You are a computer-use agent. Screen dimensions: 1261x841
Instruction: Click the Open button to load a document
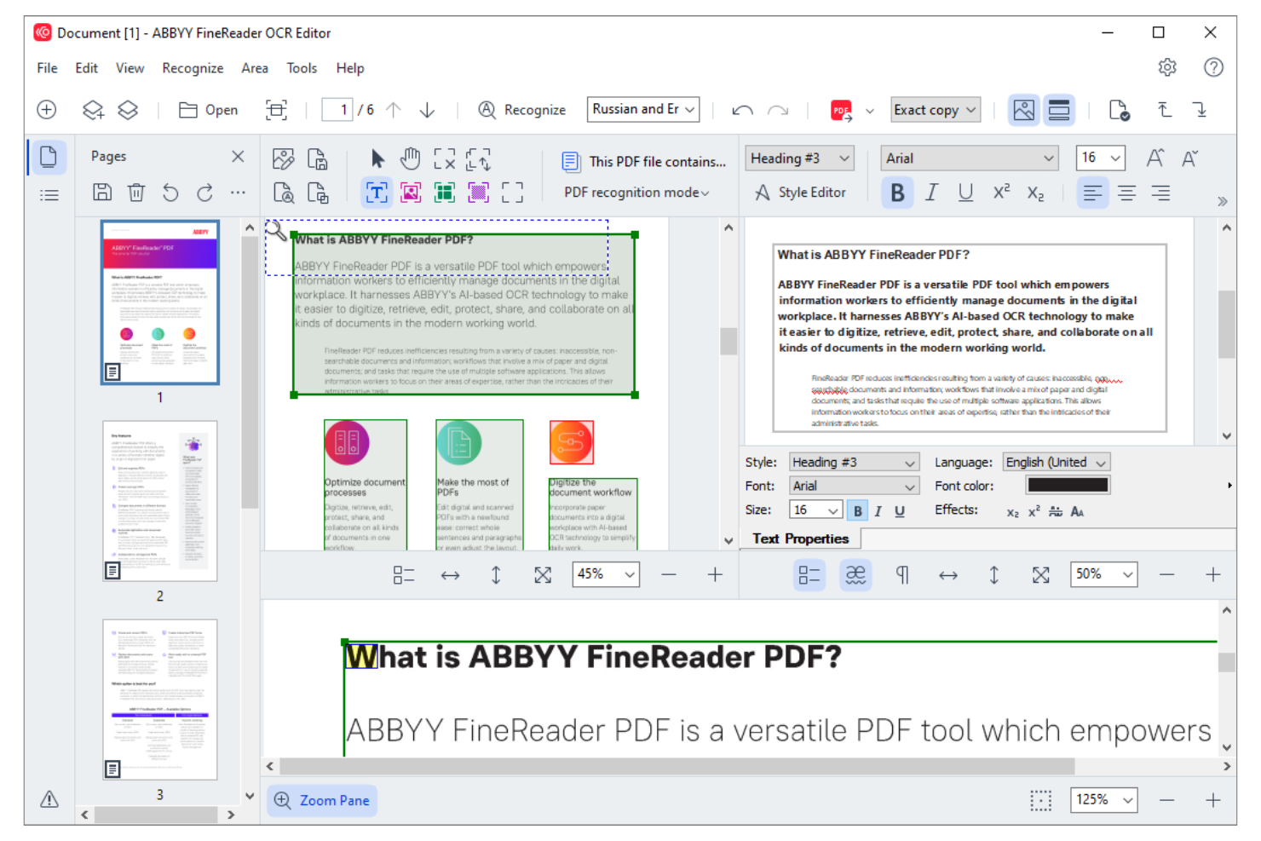207,109
